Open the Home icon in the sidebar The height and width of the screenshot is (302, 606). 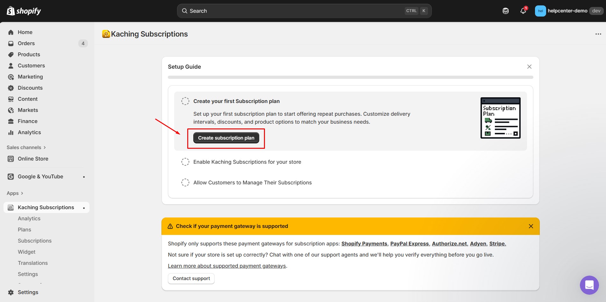click(x=11, y=32)
